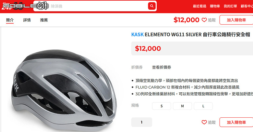Click the heart icon beside the top price
The width and height of the screenshot is (253, 132).
click(204, 20)
